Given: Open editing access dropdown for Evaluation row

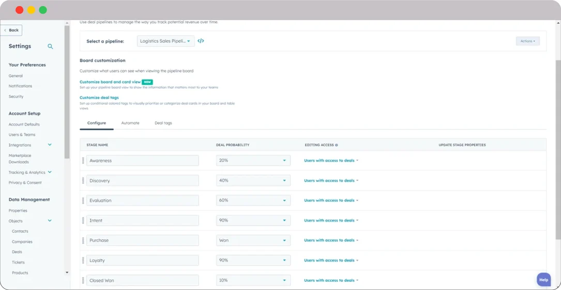Looking at the screenshot, I should [x=331, y=200].
